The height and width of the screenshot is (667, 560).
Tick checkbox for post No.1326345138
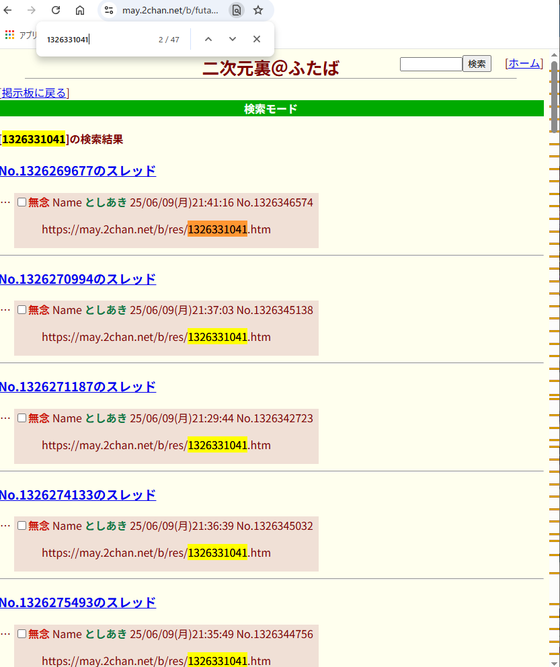(x=22, y=310)
